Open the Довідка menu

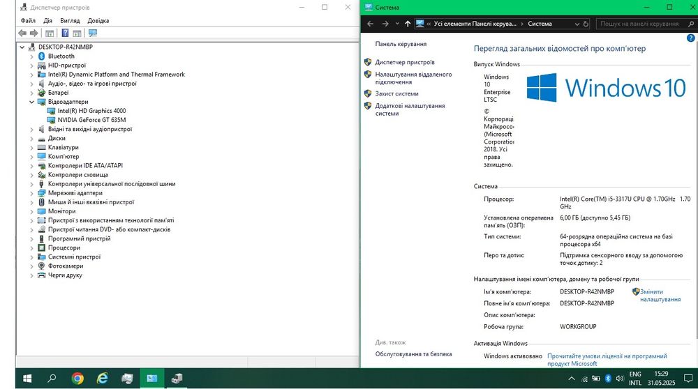click(98, 20)
